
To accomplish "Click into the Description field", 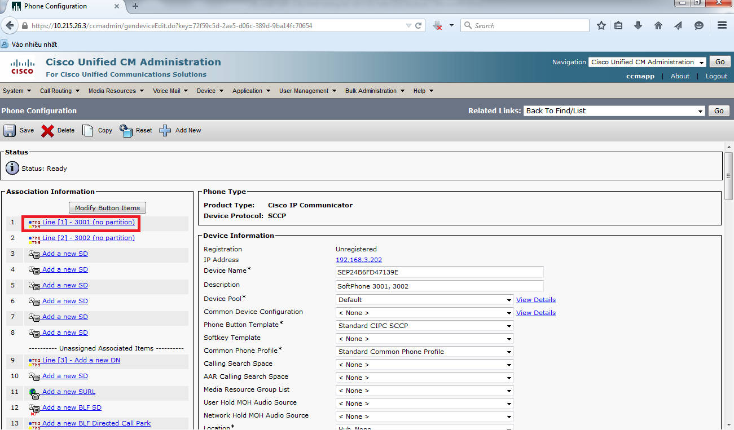I will click(440, 286).
